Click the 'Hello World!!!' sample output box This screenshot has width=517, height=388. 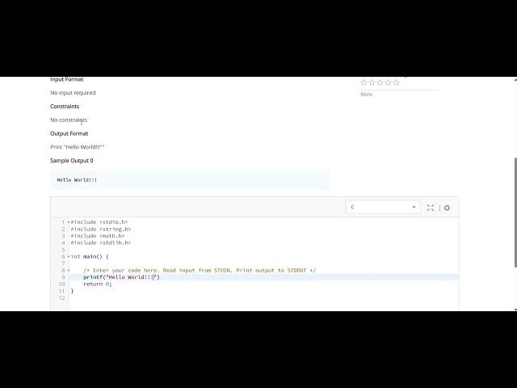(190, 179)
